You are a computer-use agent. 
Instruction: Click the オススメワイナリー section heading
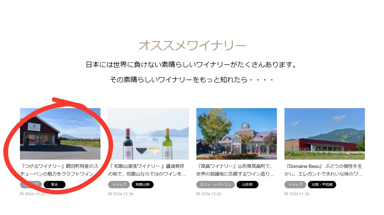tap(192, 45)
